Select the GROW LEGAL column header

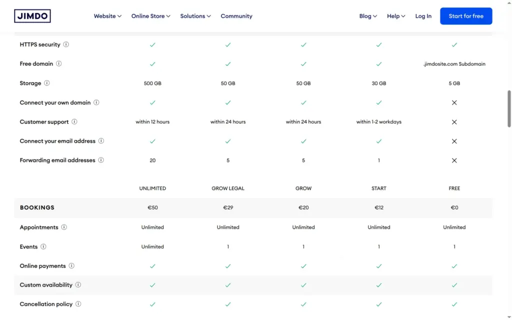point(228,188)
